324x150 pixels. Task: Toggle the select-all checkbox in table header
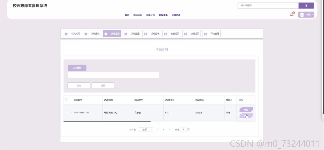[67, 100]
